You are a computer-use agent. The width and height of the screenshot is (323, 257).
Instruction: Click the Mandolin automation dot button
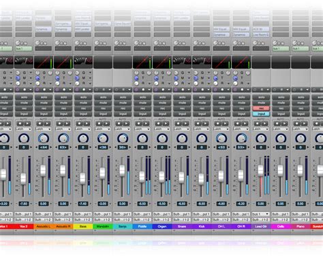[x=99, y=124]
